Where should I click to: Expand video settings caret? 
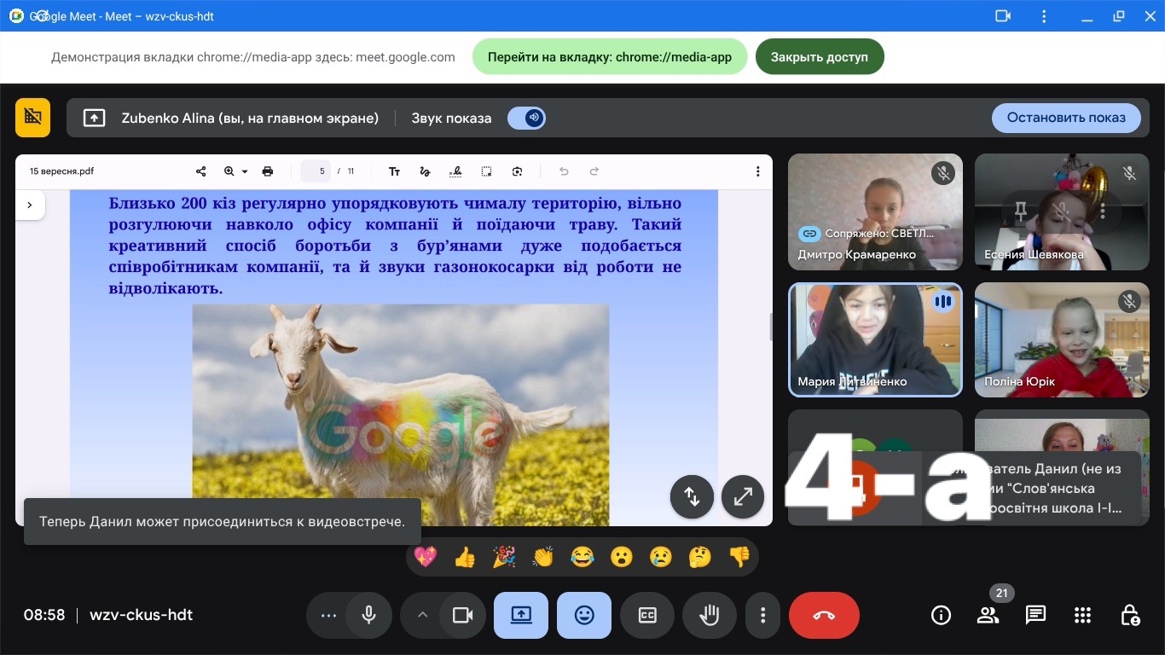point(421,616)
